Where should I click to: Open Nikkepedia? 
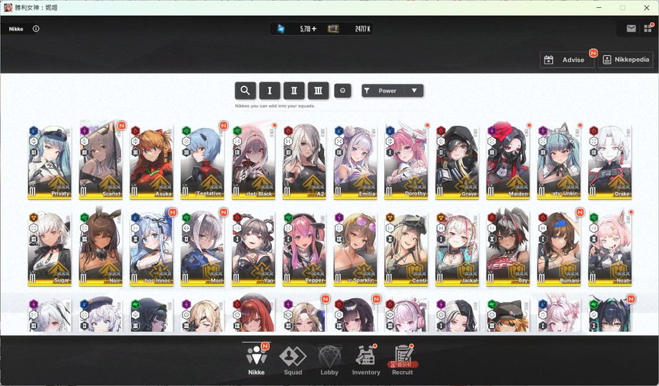[626, 59]
